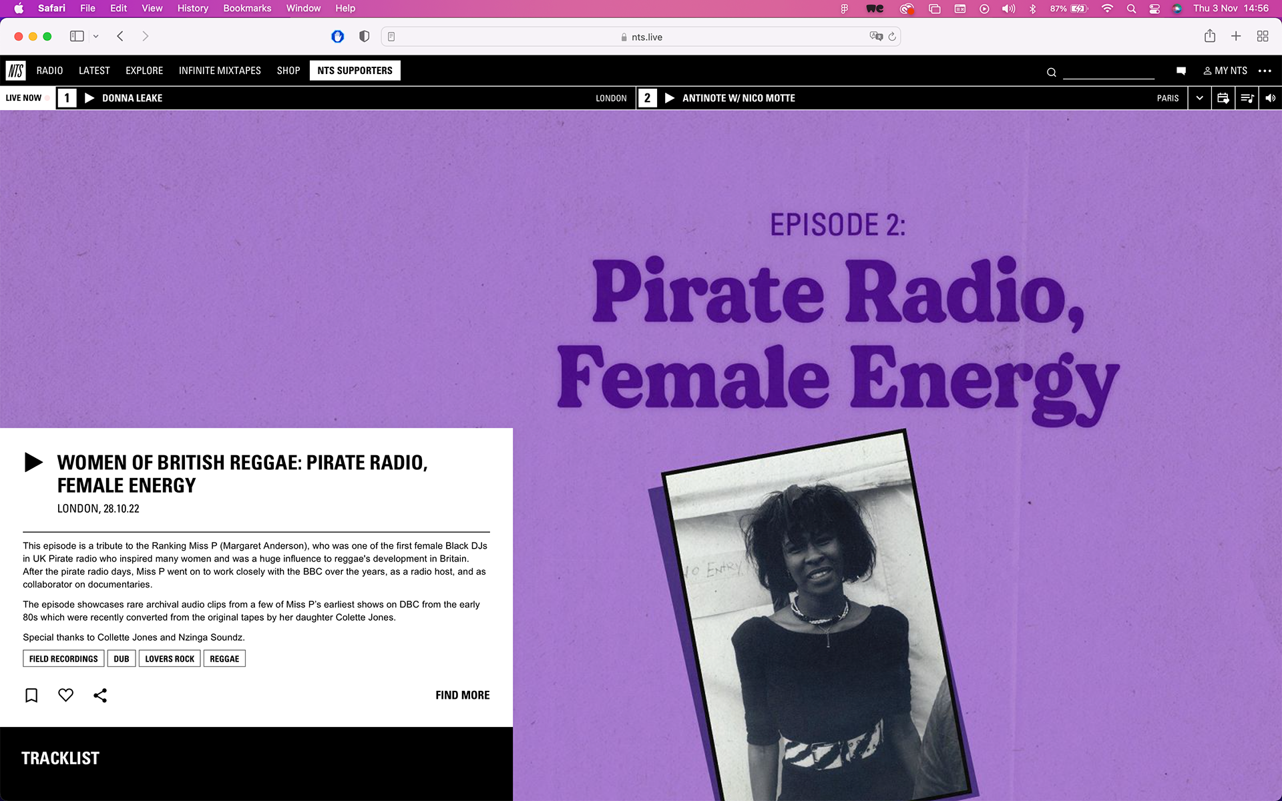Open the Wi-Fi status menu

(1107, 9)
